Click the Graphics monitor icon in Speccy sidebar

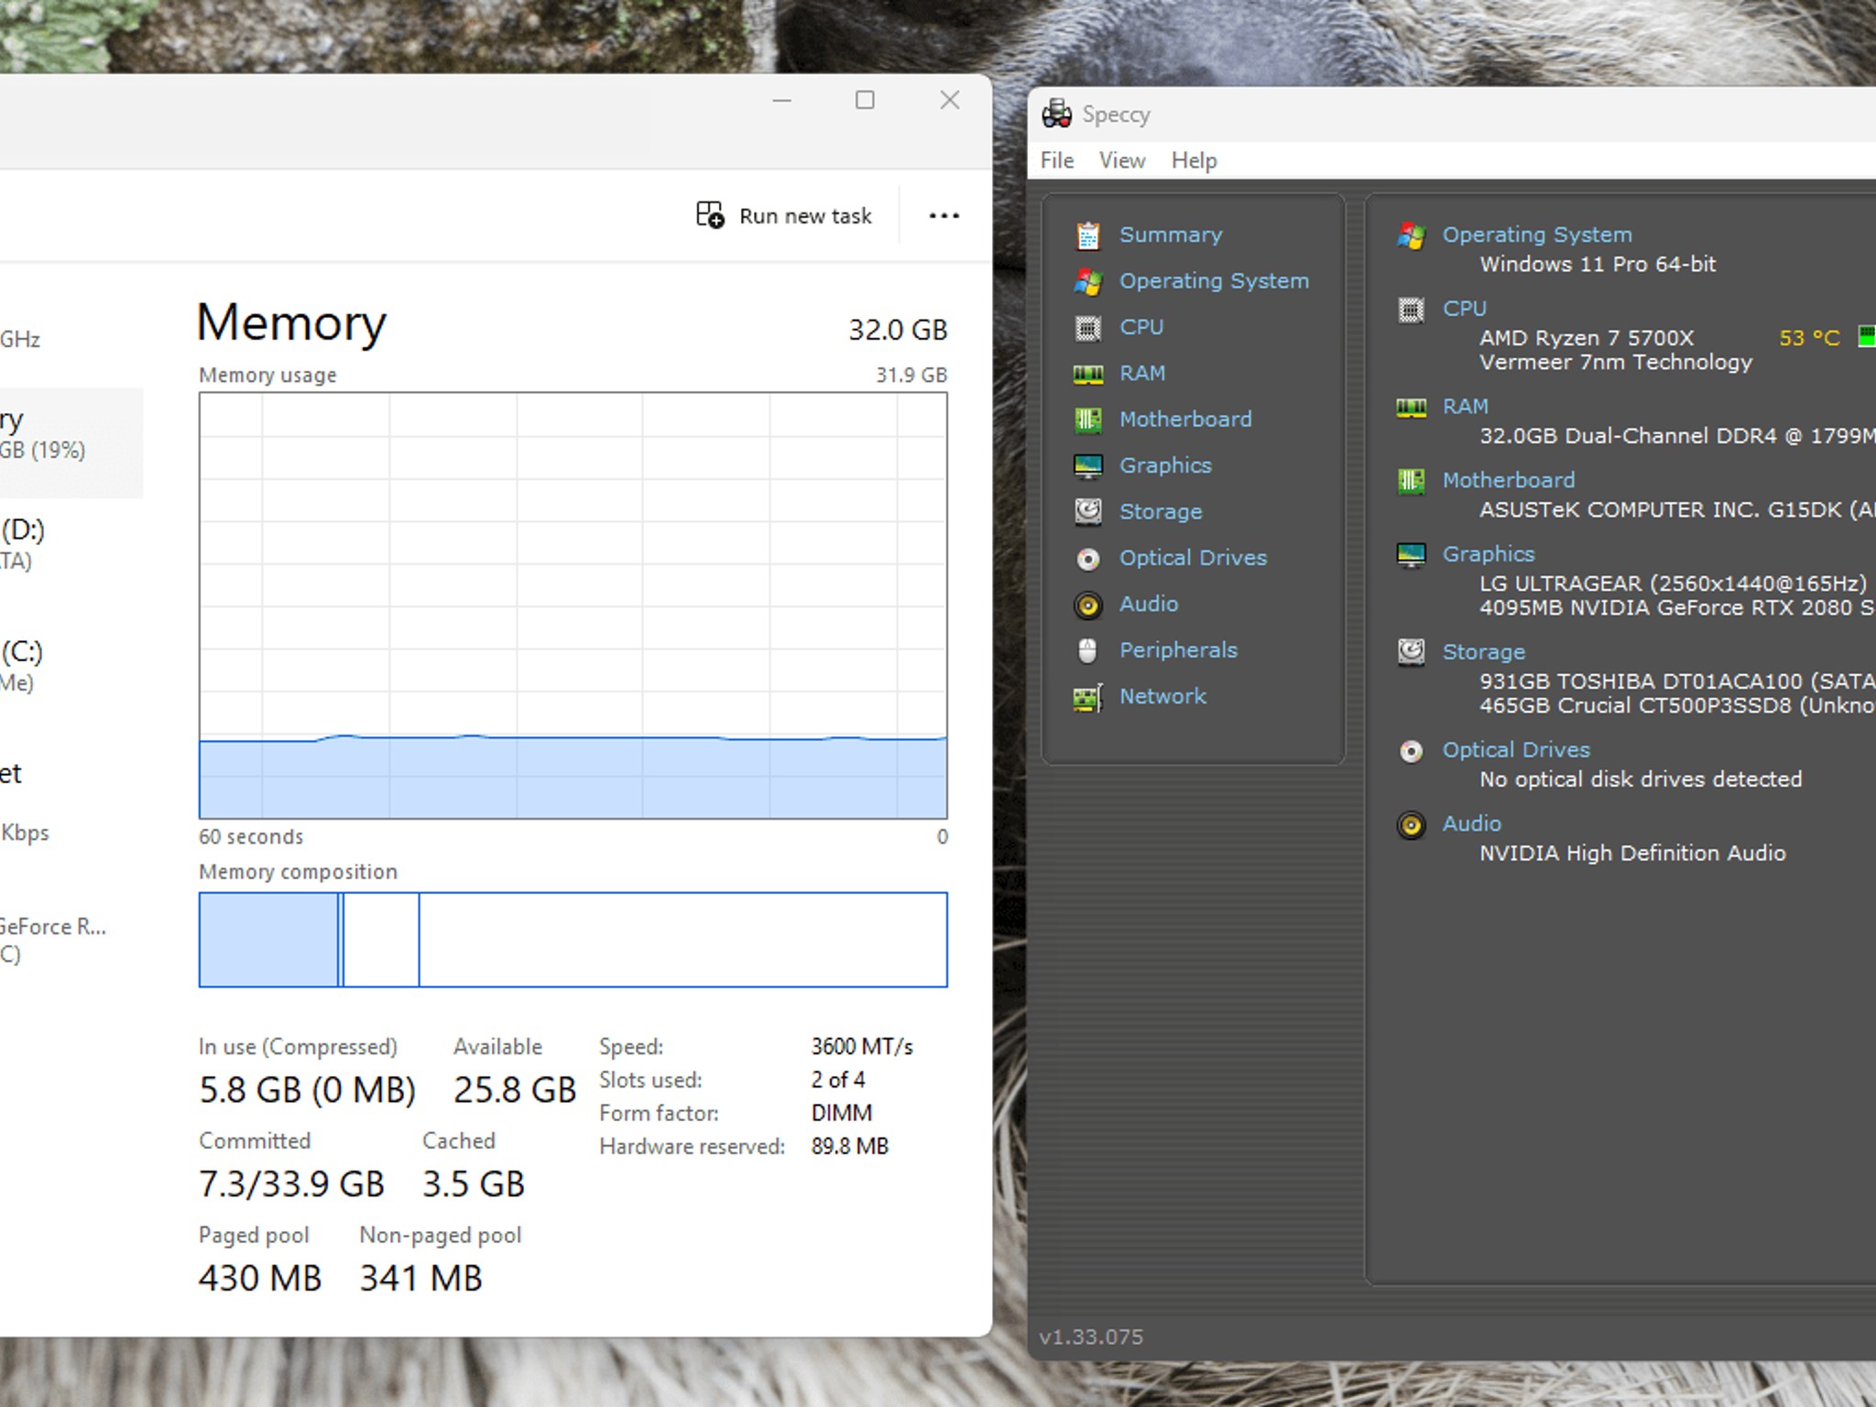[1087, 465]
